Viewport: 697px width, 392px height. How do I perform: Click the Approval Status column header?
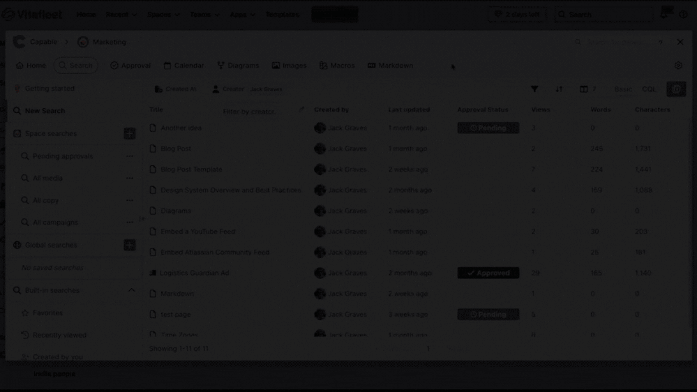point(482,110)
